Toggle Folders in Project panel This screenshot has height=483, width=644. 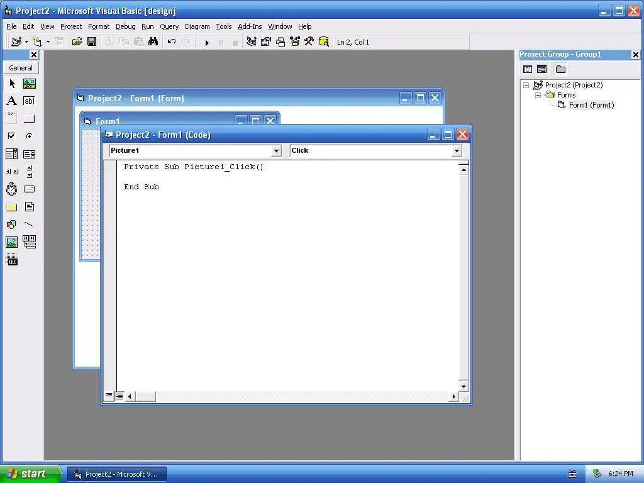click(x=560, y=69)
